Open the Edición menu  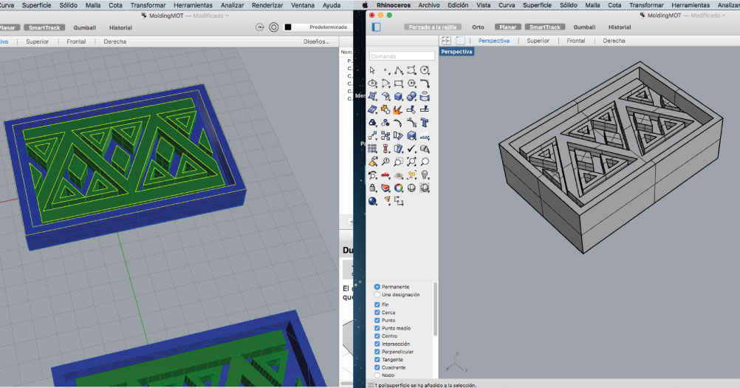[458, 5]
